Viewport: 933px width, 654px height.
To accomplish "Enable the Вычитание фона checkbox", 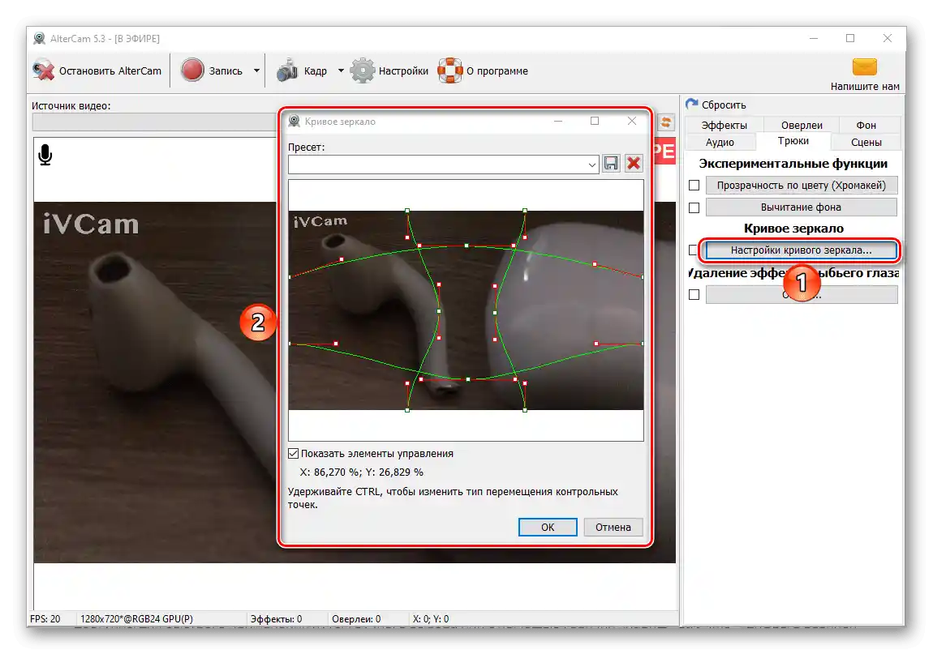I will [x=694, y=207].
